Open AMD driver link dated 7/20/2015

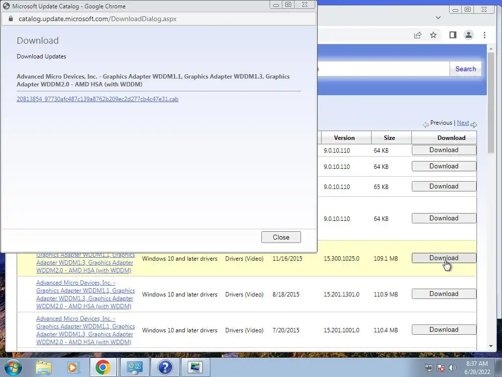tap(85, 330)
